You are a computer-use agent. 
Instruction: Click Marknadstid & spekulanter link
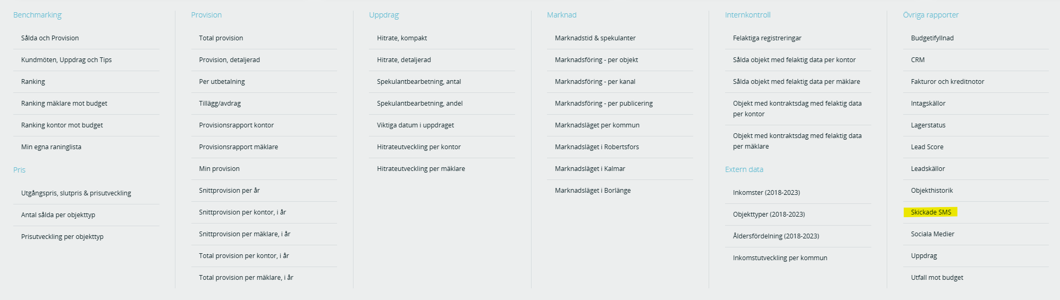coord(595,38)
